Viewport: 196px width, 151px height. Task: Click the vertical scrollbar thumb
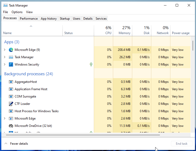(193, 46)
